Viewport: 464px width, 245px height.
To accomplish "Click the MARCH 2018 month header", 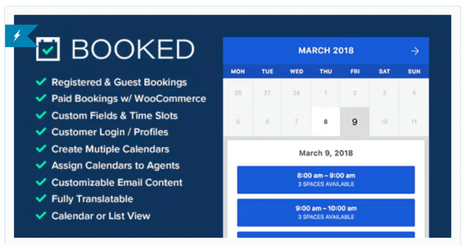I will 326,50.
